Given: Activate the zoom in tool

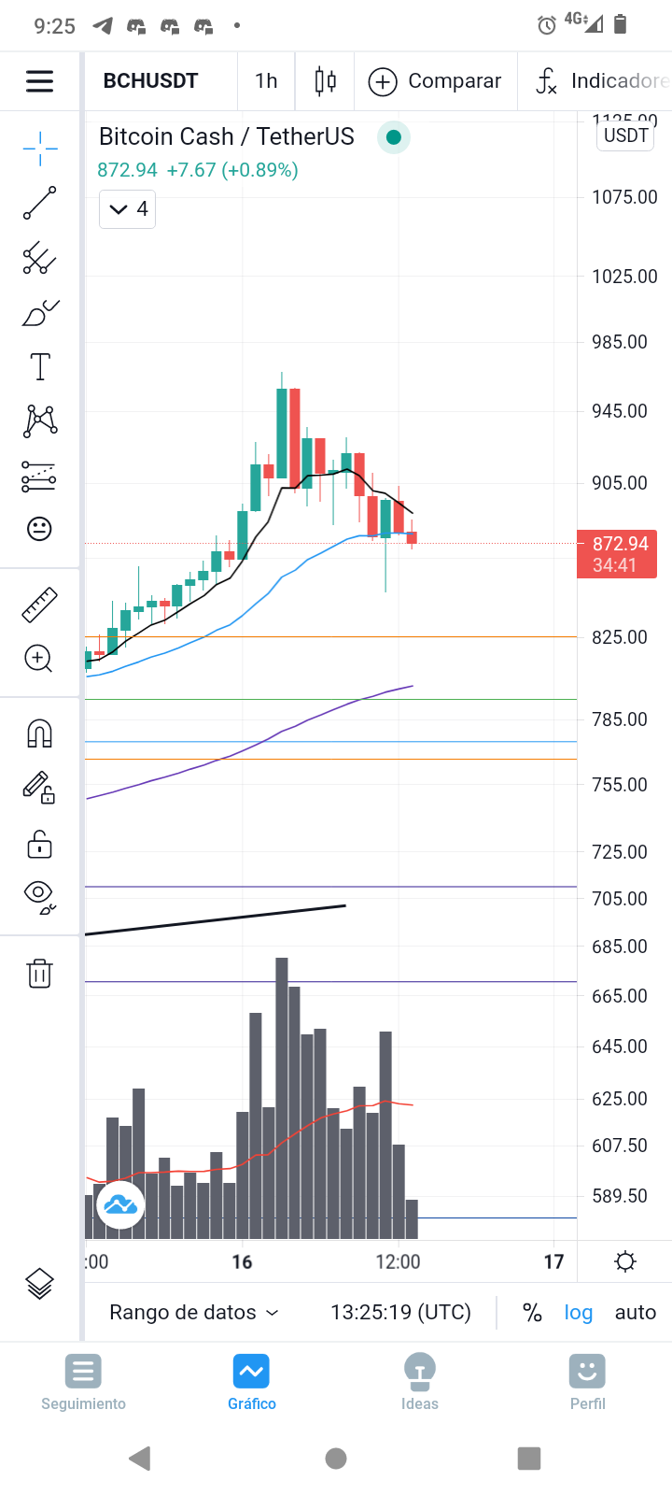Looking at the screenshot, I should click(39, 659).
